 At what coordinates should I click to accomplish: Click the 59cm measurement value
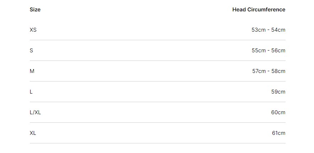[278, 92]
